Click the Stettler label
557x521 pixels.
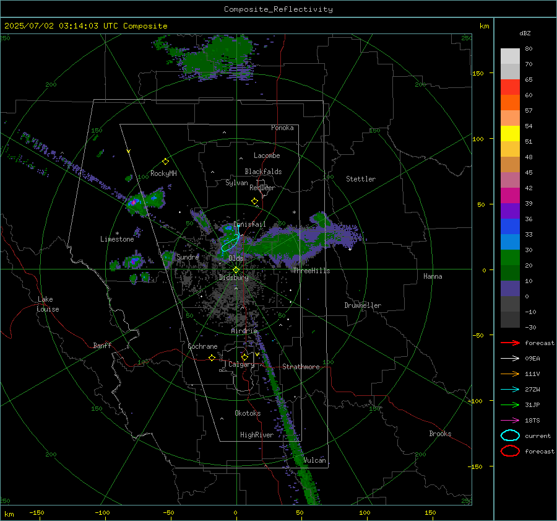pos(361,179)
